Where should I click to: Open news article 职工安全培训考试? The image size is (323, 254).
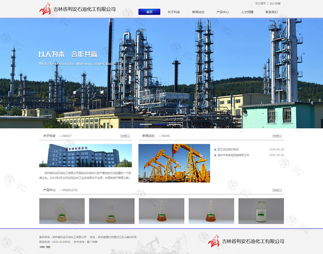228,149
